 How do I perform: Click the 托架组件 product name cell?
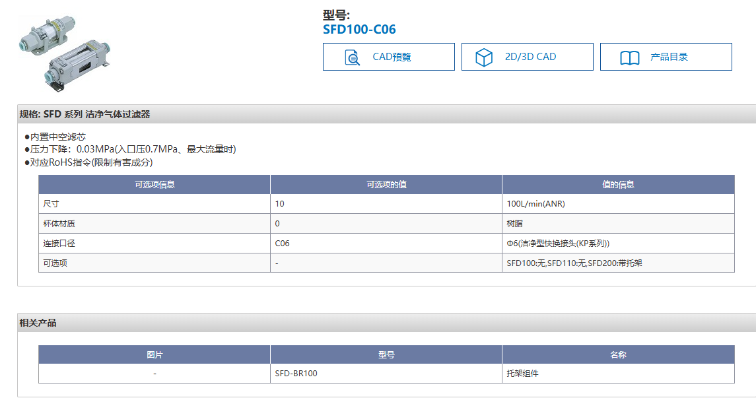point(522,374)
